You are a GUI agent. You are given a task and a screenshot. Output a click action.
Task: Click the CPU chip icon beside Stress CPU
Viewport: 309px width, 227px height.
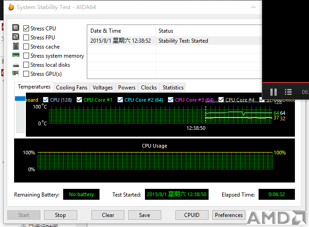(x=16, y=28)
